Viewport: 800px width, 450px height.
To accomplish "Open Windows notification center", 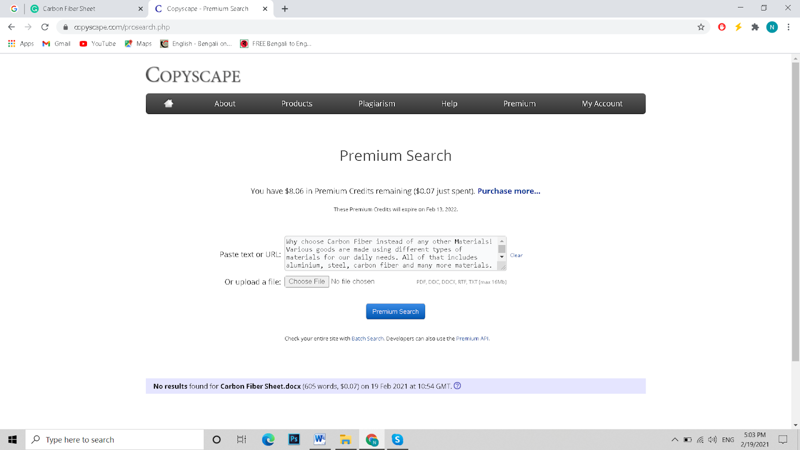I will pos(783,439).
